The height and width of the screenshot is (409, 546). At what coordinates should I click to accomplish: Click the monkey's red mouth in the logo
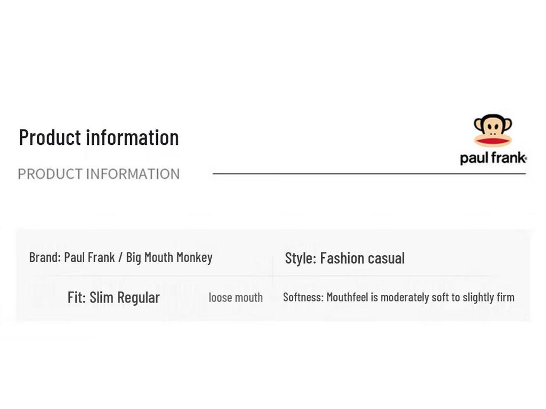(493, 141)
